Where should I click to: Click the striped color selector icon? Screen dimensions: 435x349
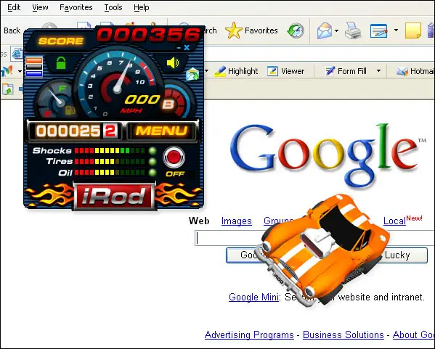coord(34,67)
